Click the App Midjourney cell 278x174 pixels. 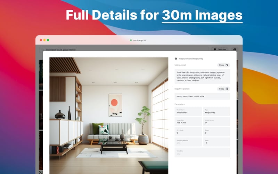coord(216,111)
